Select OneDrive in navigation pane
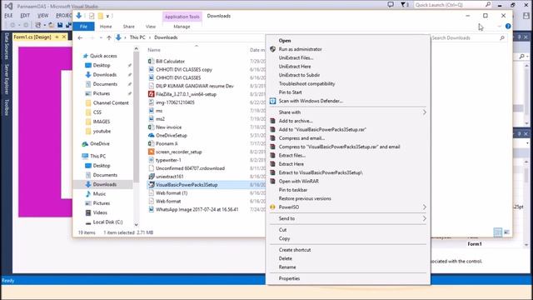This screenshot has height=300, width=533. [x=100, y=144]
